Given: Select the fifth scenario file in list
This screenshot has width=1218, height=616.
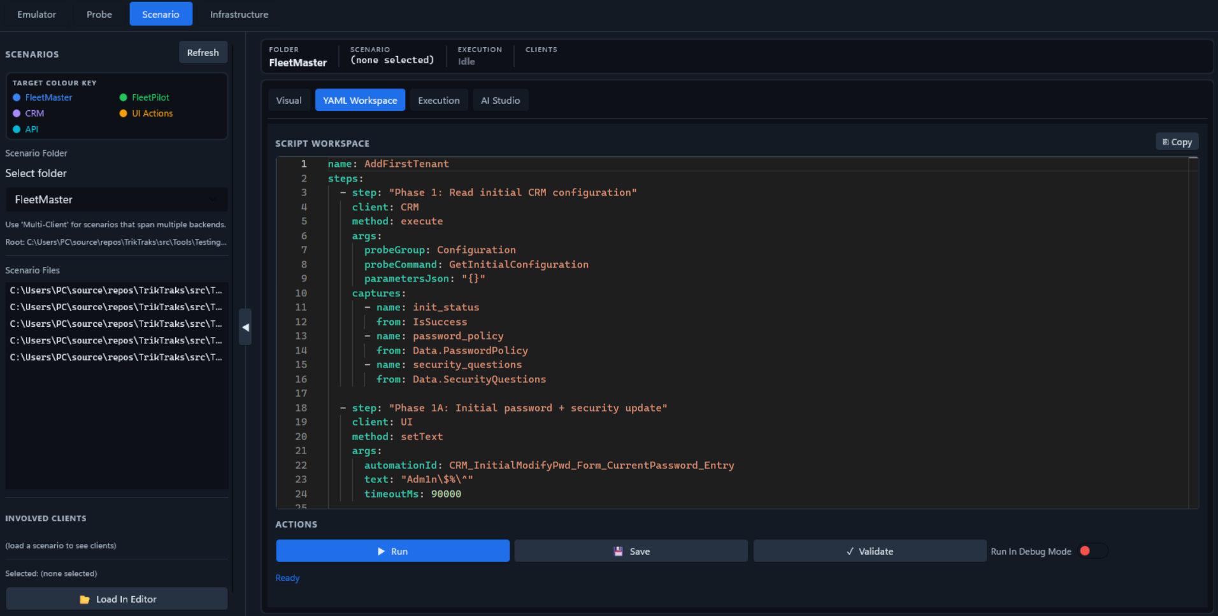Looking at the screenshot, I should coord(117,357).
